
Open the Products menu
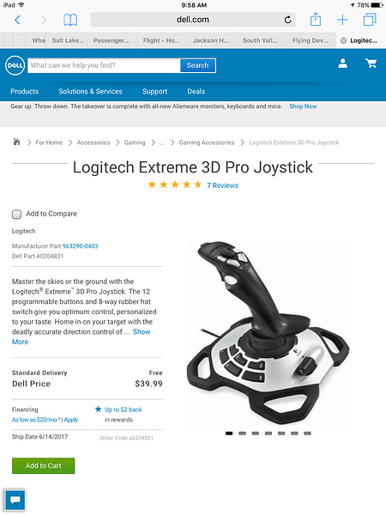[25, 91]
